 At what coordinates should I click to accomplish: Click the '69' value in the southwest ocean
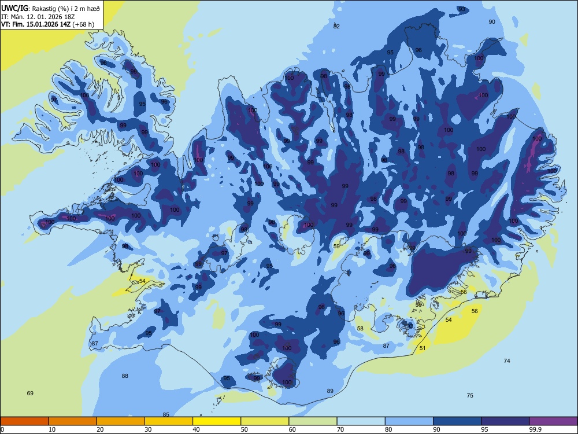point(30,393)
